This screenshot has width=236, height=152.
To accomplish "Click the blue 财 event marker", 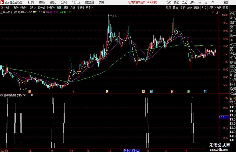I will coord(205,91).
